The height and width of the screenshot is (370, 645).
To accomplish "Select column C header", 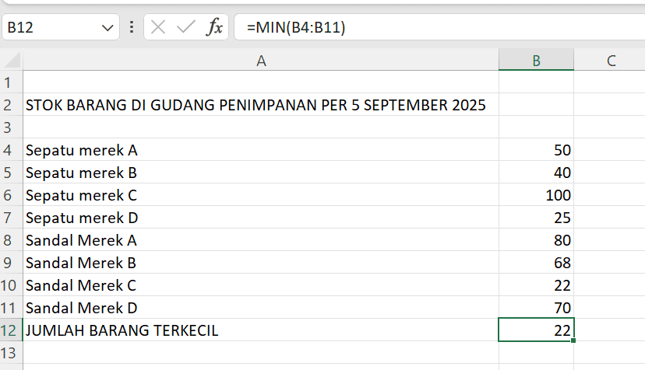I will click(x=611, y=61).
